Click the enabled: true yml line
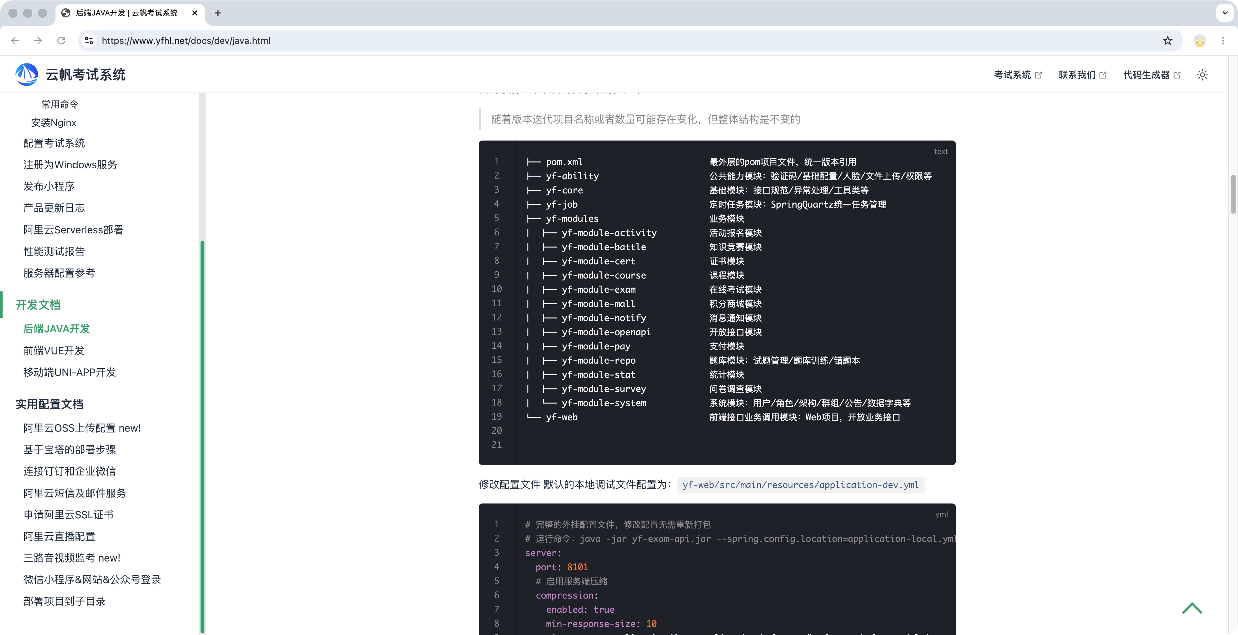The height and width of the screenshot is (635, 1238). (x=580, y=610)
